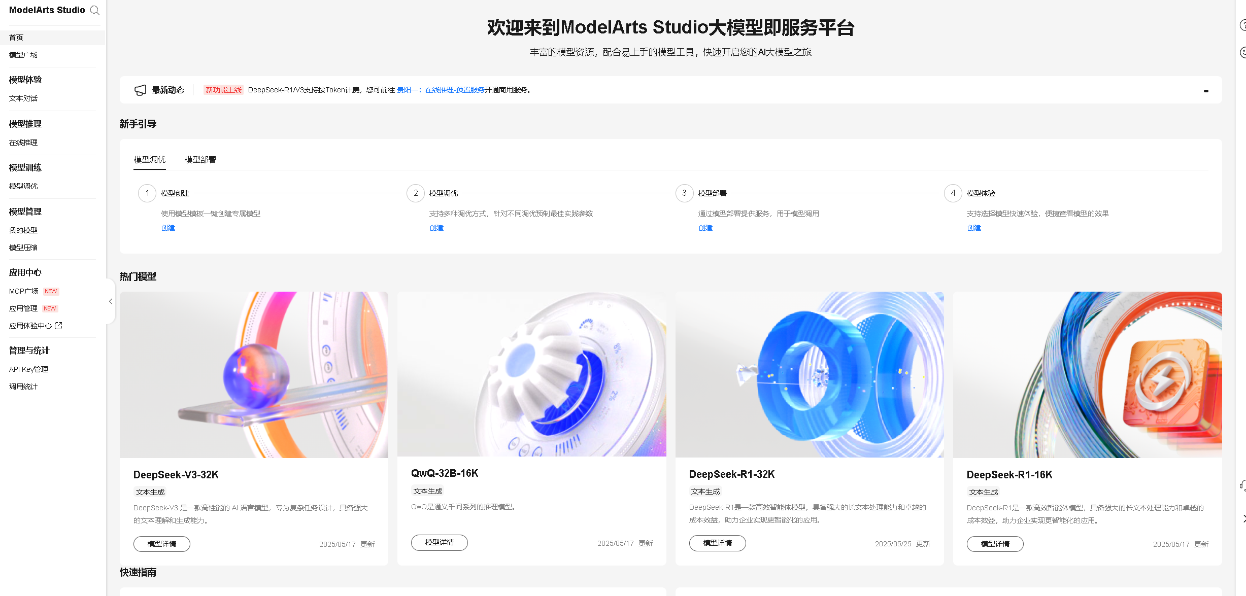Click the search icon beside ModelArts Studio
This screenshot has width=1246, height=596.
coord(94,10)
